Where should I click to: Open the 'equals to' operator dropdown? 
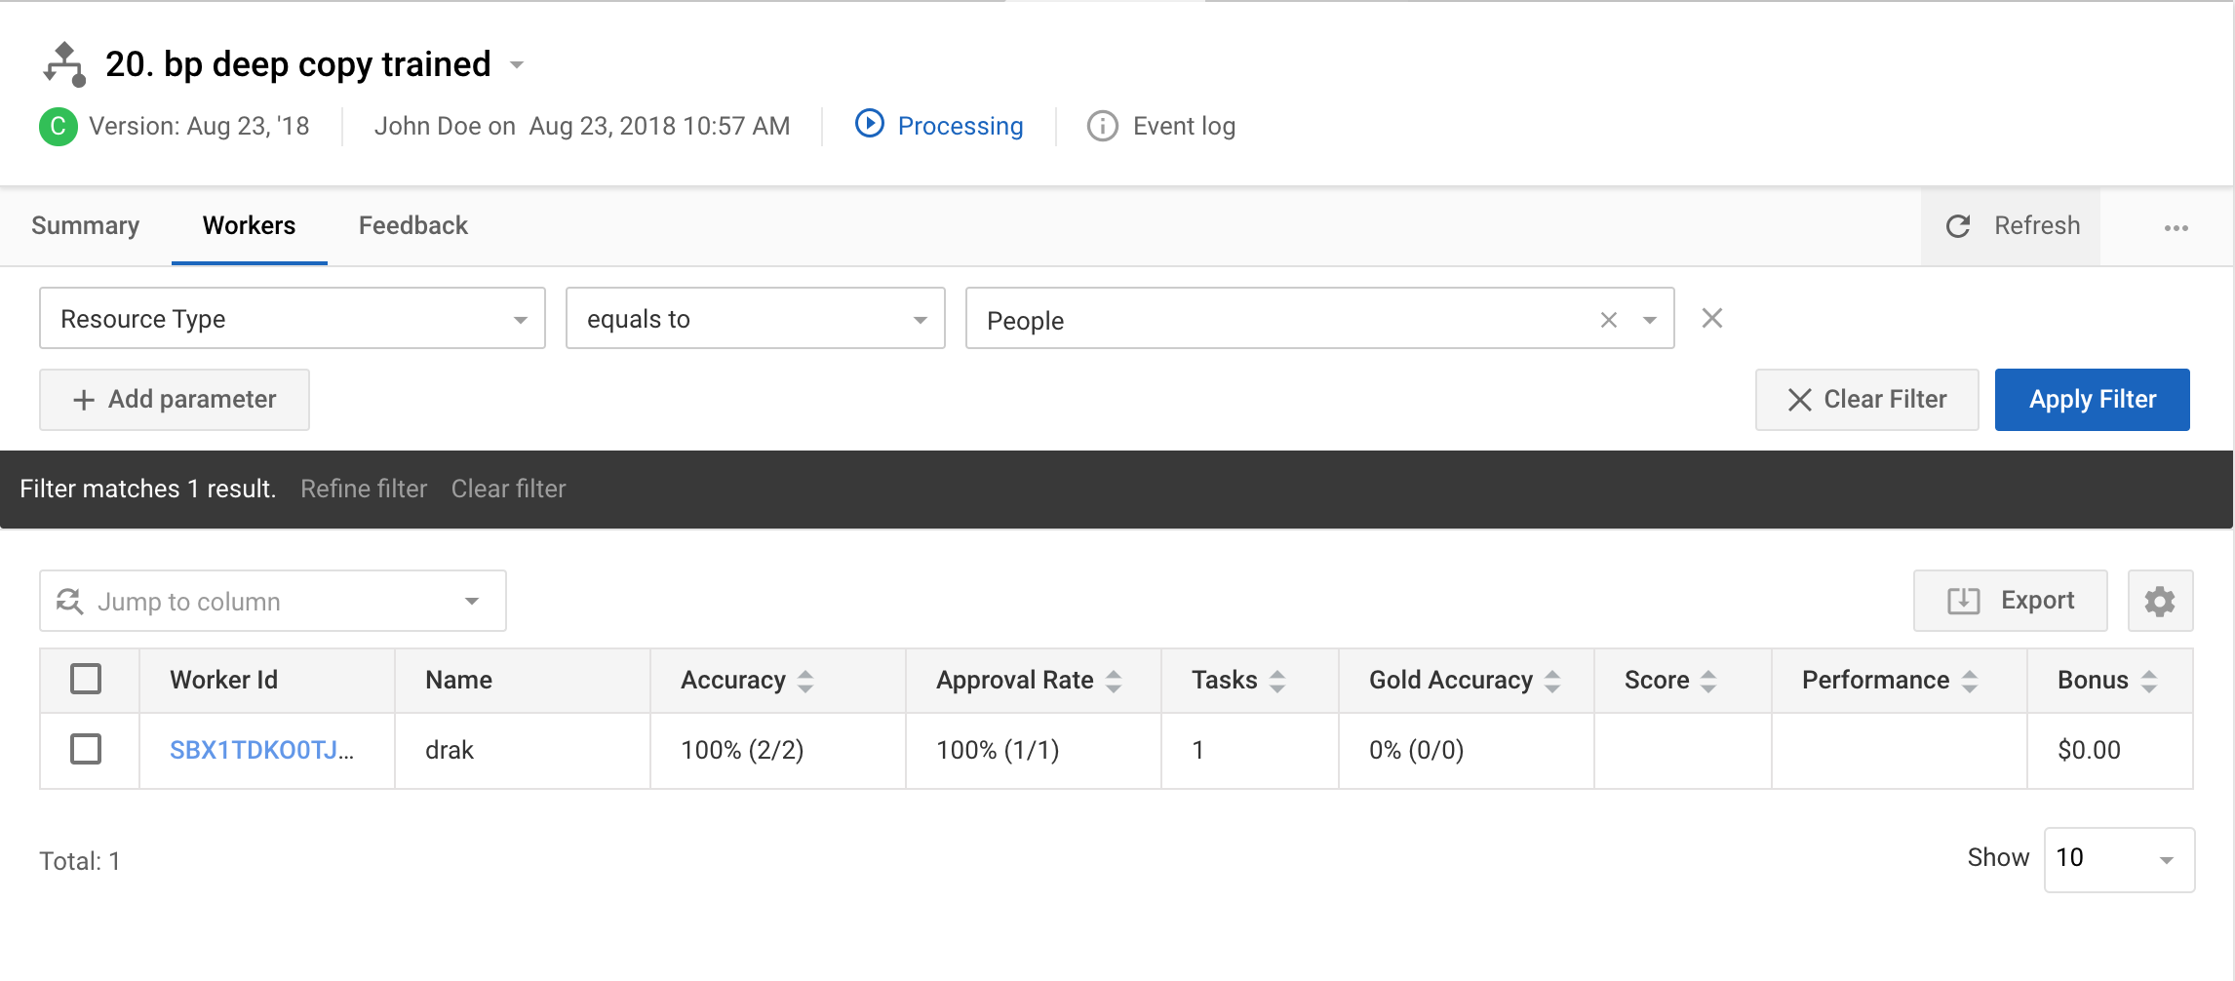click(756, 318)
